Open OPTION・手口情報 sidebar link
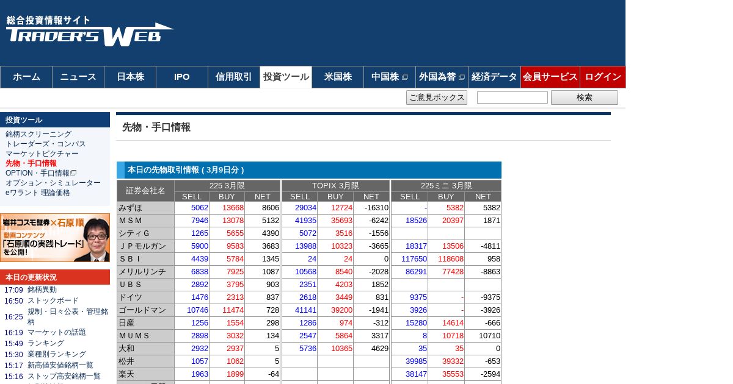 tap(41, 173)
